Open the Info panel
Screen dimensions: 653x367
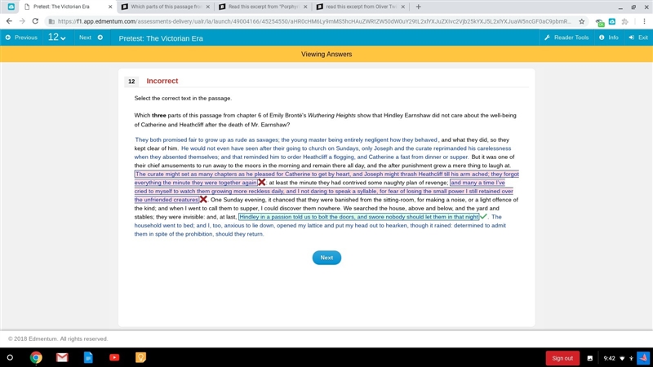pos(608,38)
